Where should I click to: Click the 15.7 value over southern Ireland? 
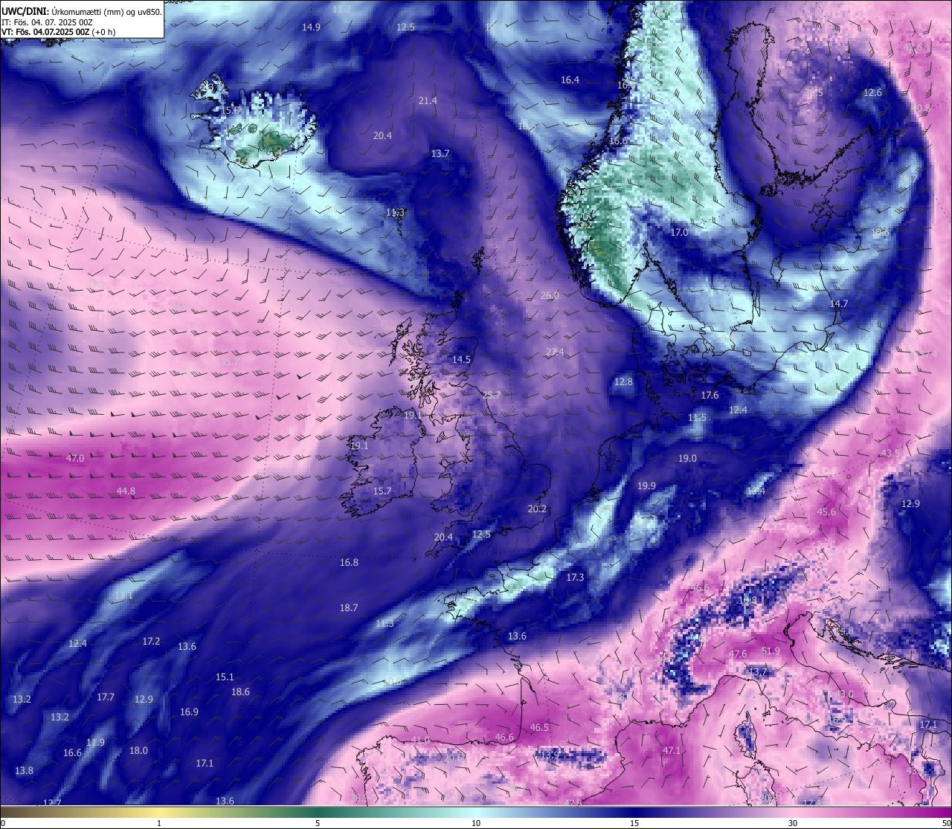(x=382, y=491)
